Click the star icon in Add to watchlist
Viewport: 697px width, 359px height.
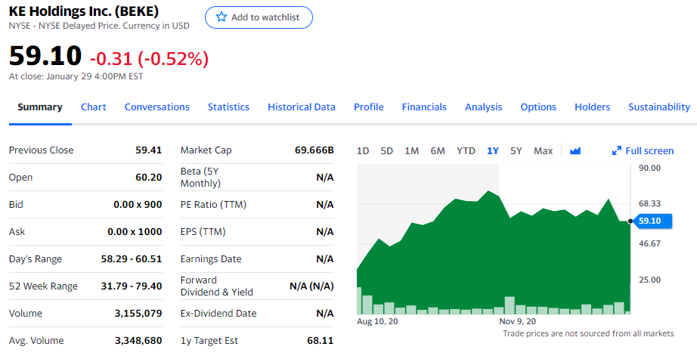click(221, 17)
